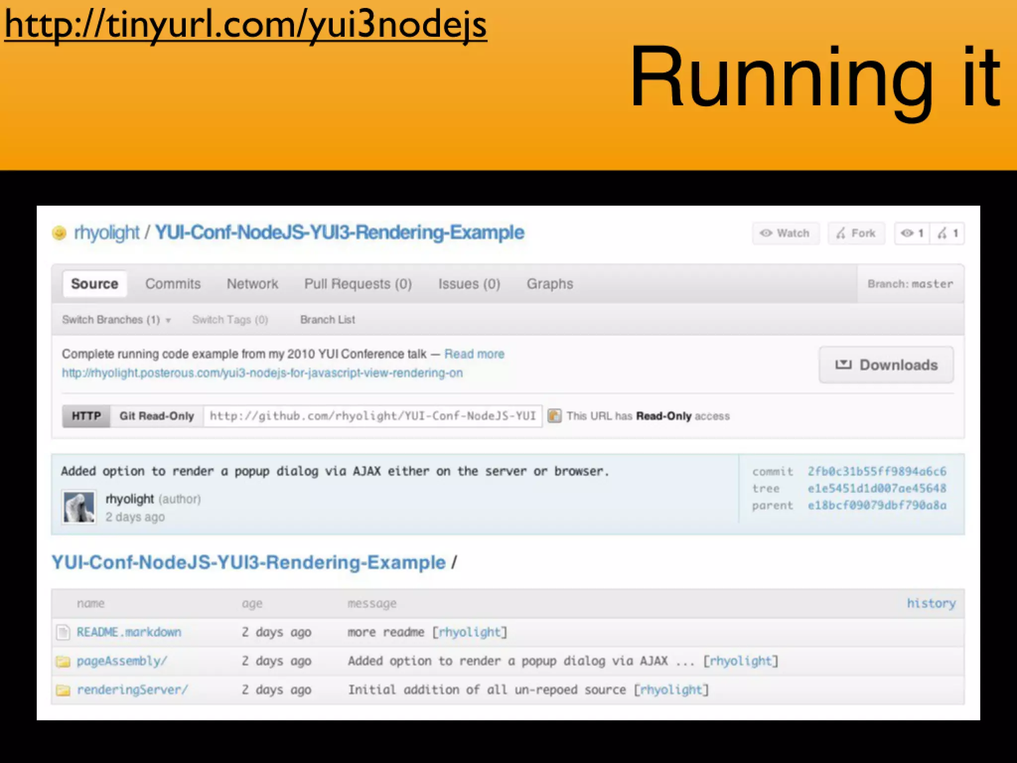1017x763 pixels.
Task: Select the HTTP clone option
Action: [x=86, y=416]
